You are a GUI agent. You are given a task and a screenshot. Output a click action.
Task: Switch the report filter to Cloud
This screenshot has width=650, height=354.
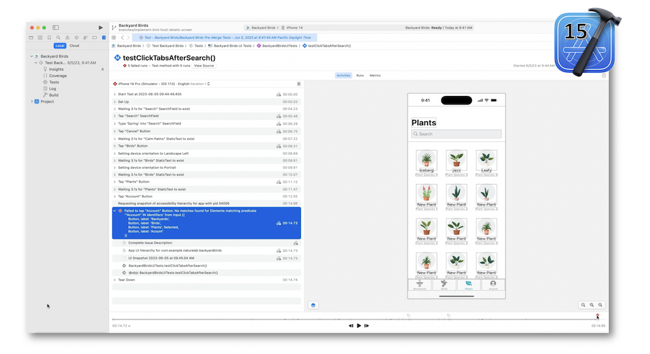[x=75, y=46]
